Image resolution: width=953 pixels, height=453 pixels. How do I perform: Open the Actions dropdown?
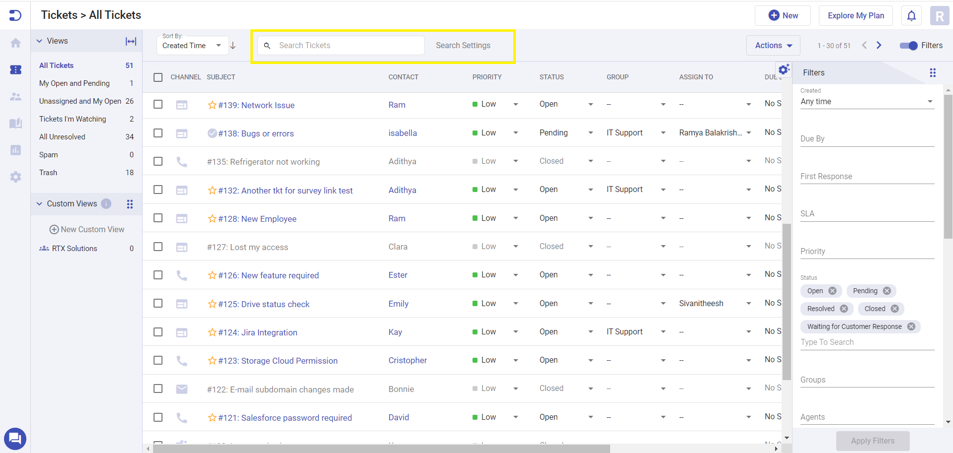click(x=773, y=45)
